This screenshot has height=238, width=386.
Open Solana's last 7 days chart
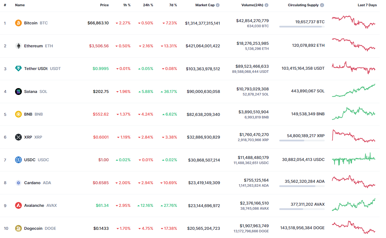pos(353,91)
